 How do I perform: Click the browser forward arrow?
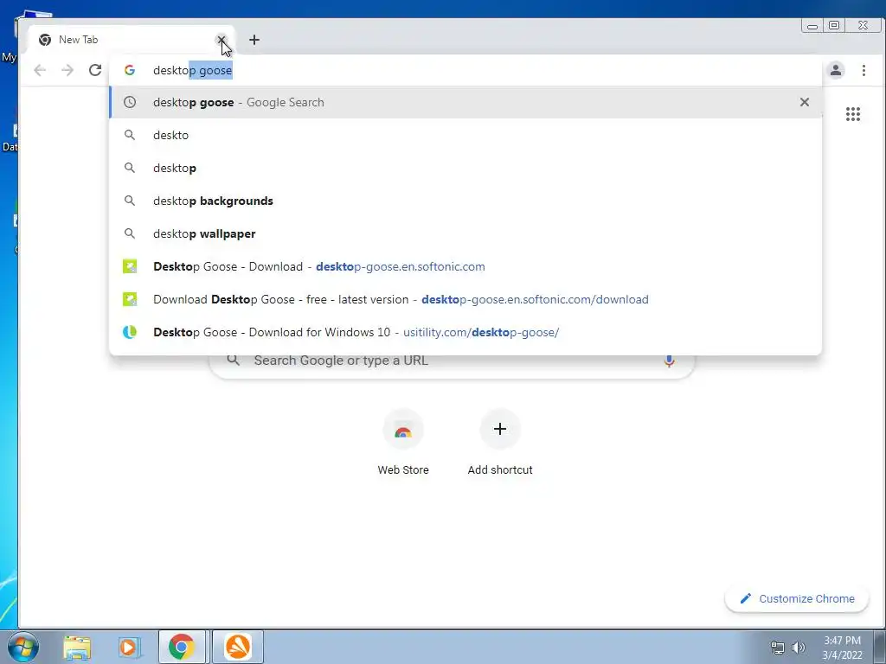[x=67, y=70]
